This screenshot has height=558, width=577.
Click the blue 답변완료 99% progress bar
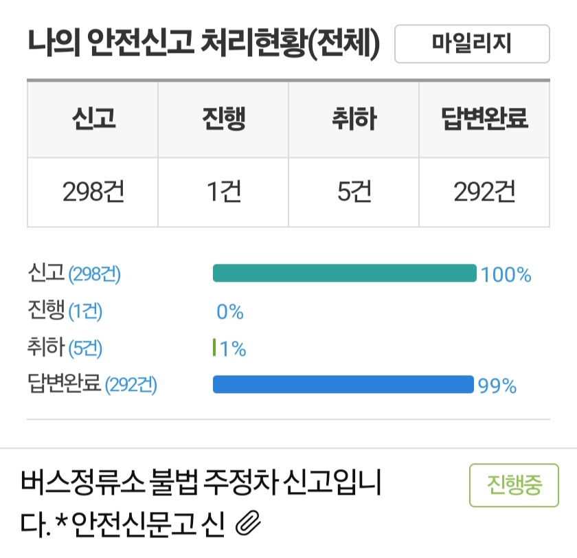click(x=343, y=384)
